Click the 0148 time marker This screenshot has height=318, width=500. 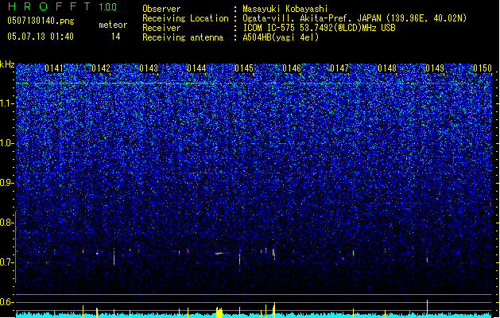point(387,68)
